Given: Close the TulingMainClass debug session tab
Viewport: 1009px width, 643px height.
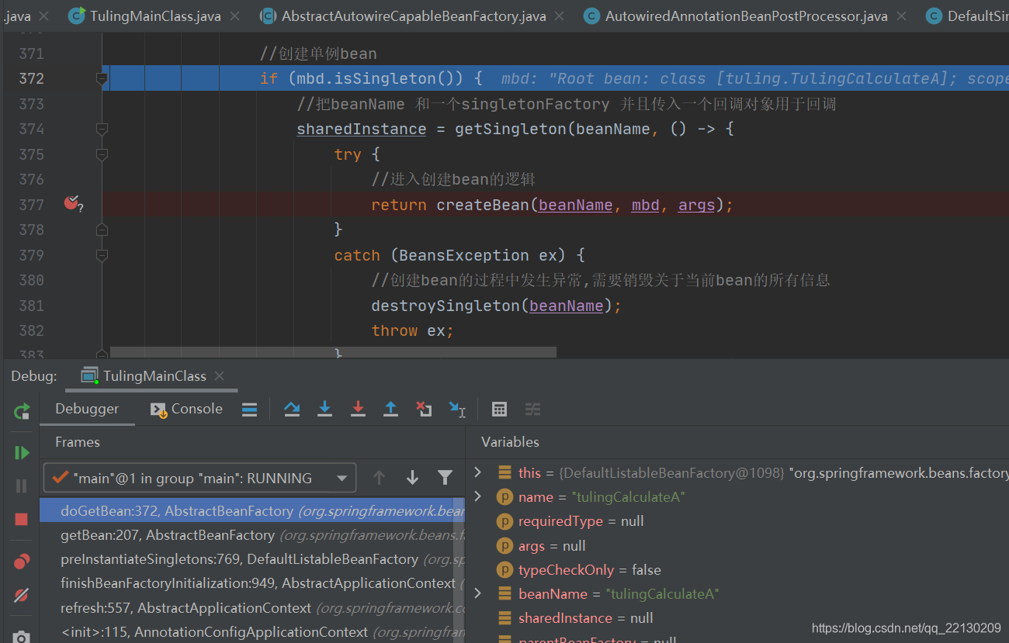Looking at the screenshot, I should 220,376.
